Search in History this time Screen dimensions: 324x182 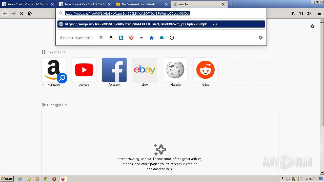[172, 38]
